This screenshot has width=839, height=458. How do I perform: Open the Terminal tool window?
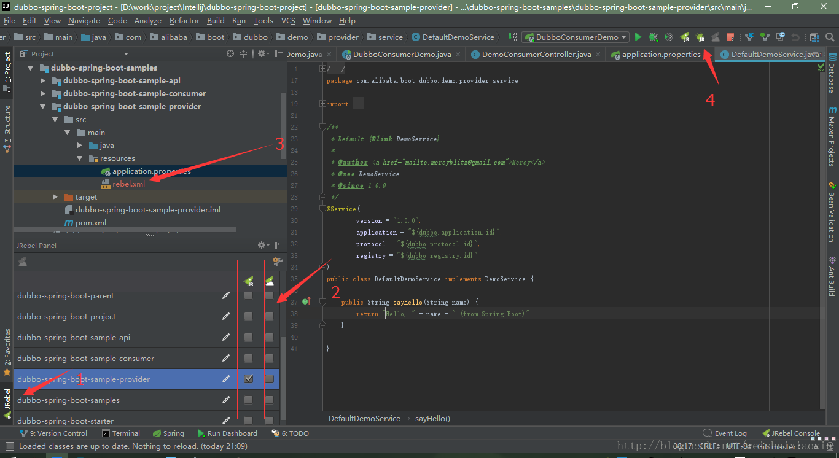121,433
